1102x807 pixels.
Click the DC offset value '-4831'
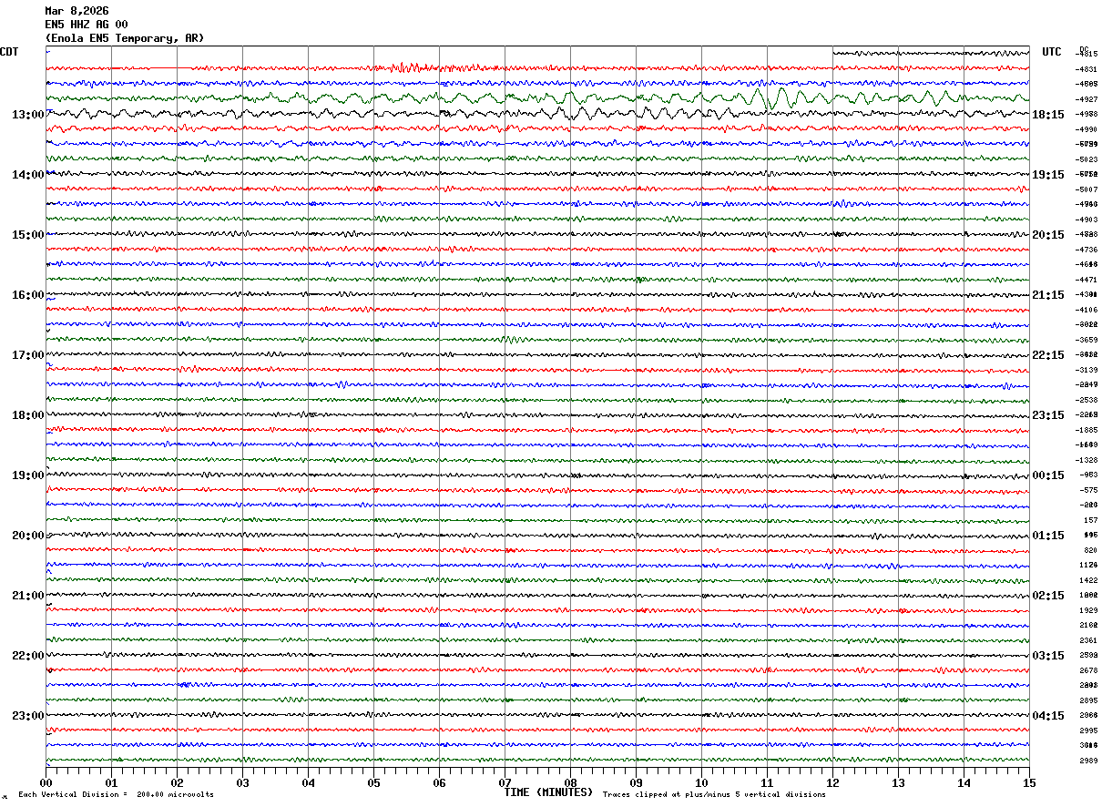pyautogui.click(x=1087, y=69)
